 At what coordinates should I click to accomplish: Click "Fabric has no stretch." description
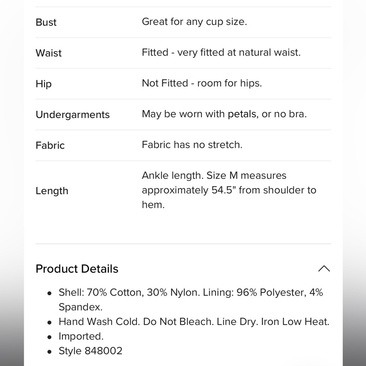tap(192, 145)
